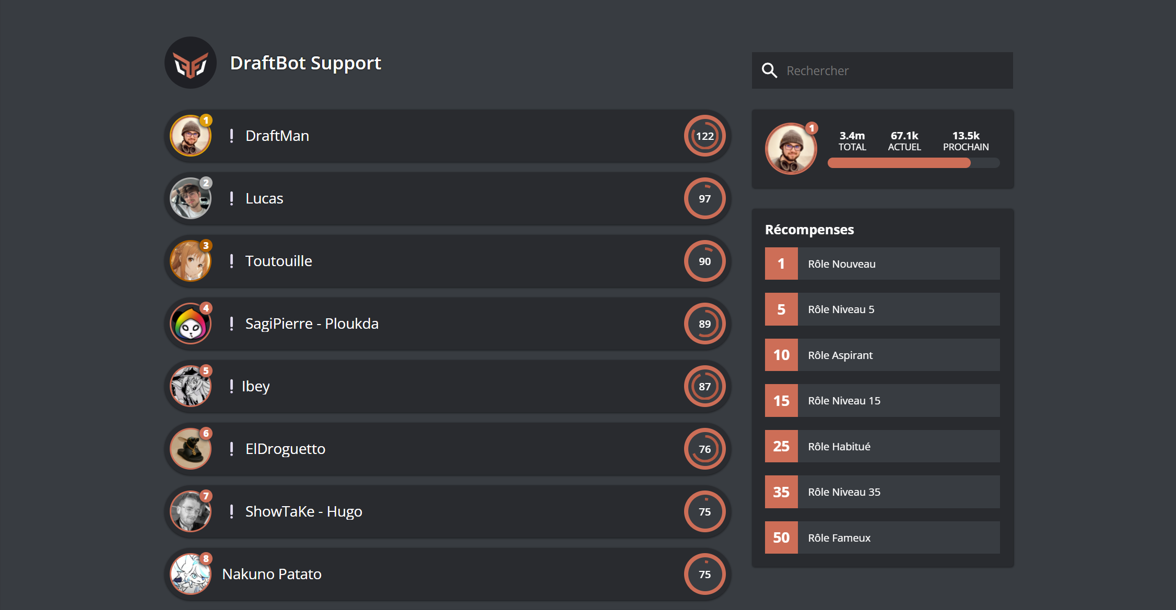Open the Rôle Nouveau reward
1176x610 pixels.
[x=881, y=264]
